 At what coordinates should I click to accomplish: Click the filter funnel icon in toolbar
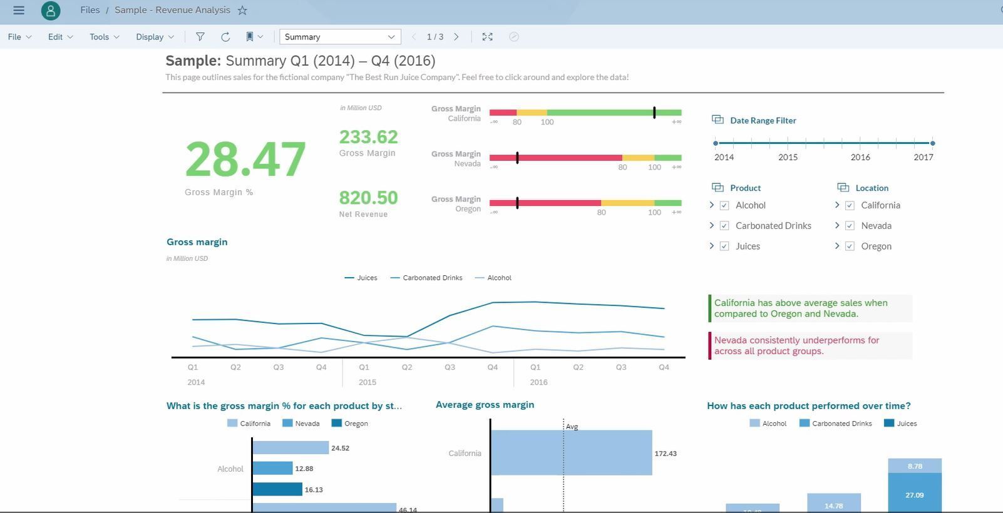(200, 37)
